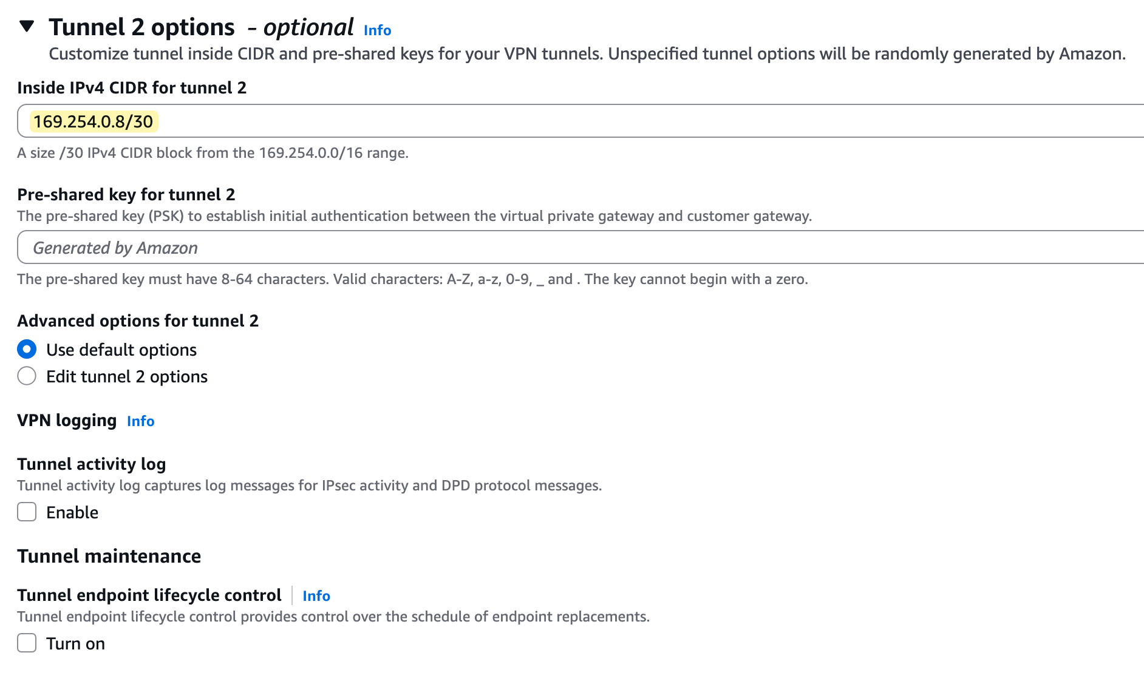Click the VPN logging heading
The width and height of the screenshot is (1144, 681).
point(67,421)
